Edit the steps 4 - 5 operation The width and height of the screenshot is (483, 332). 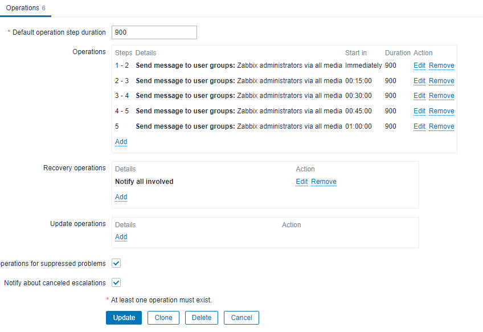tap(419, 111)
